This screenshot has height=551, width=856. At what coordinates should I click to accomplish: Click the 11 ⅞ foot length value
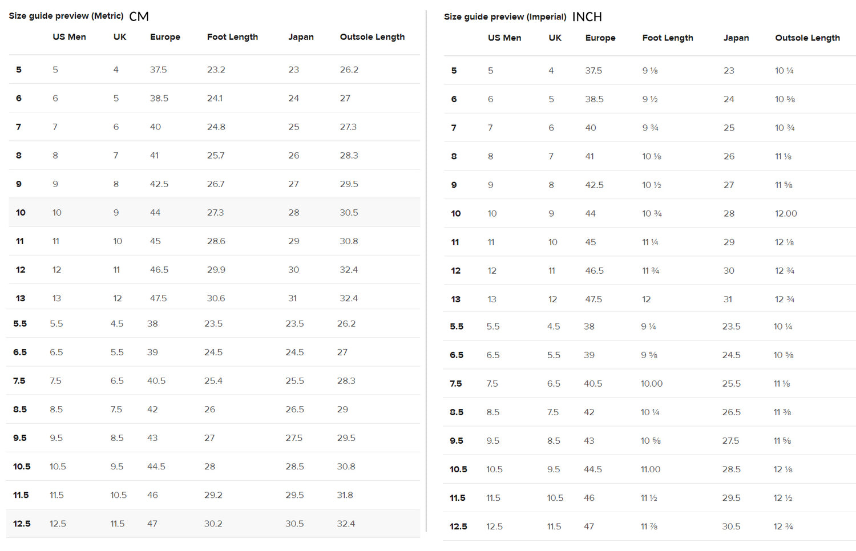(x=649, y=526)
